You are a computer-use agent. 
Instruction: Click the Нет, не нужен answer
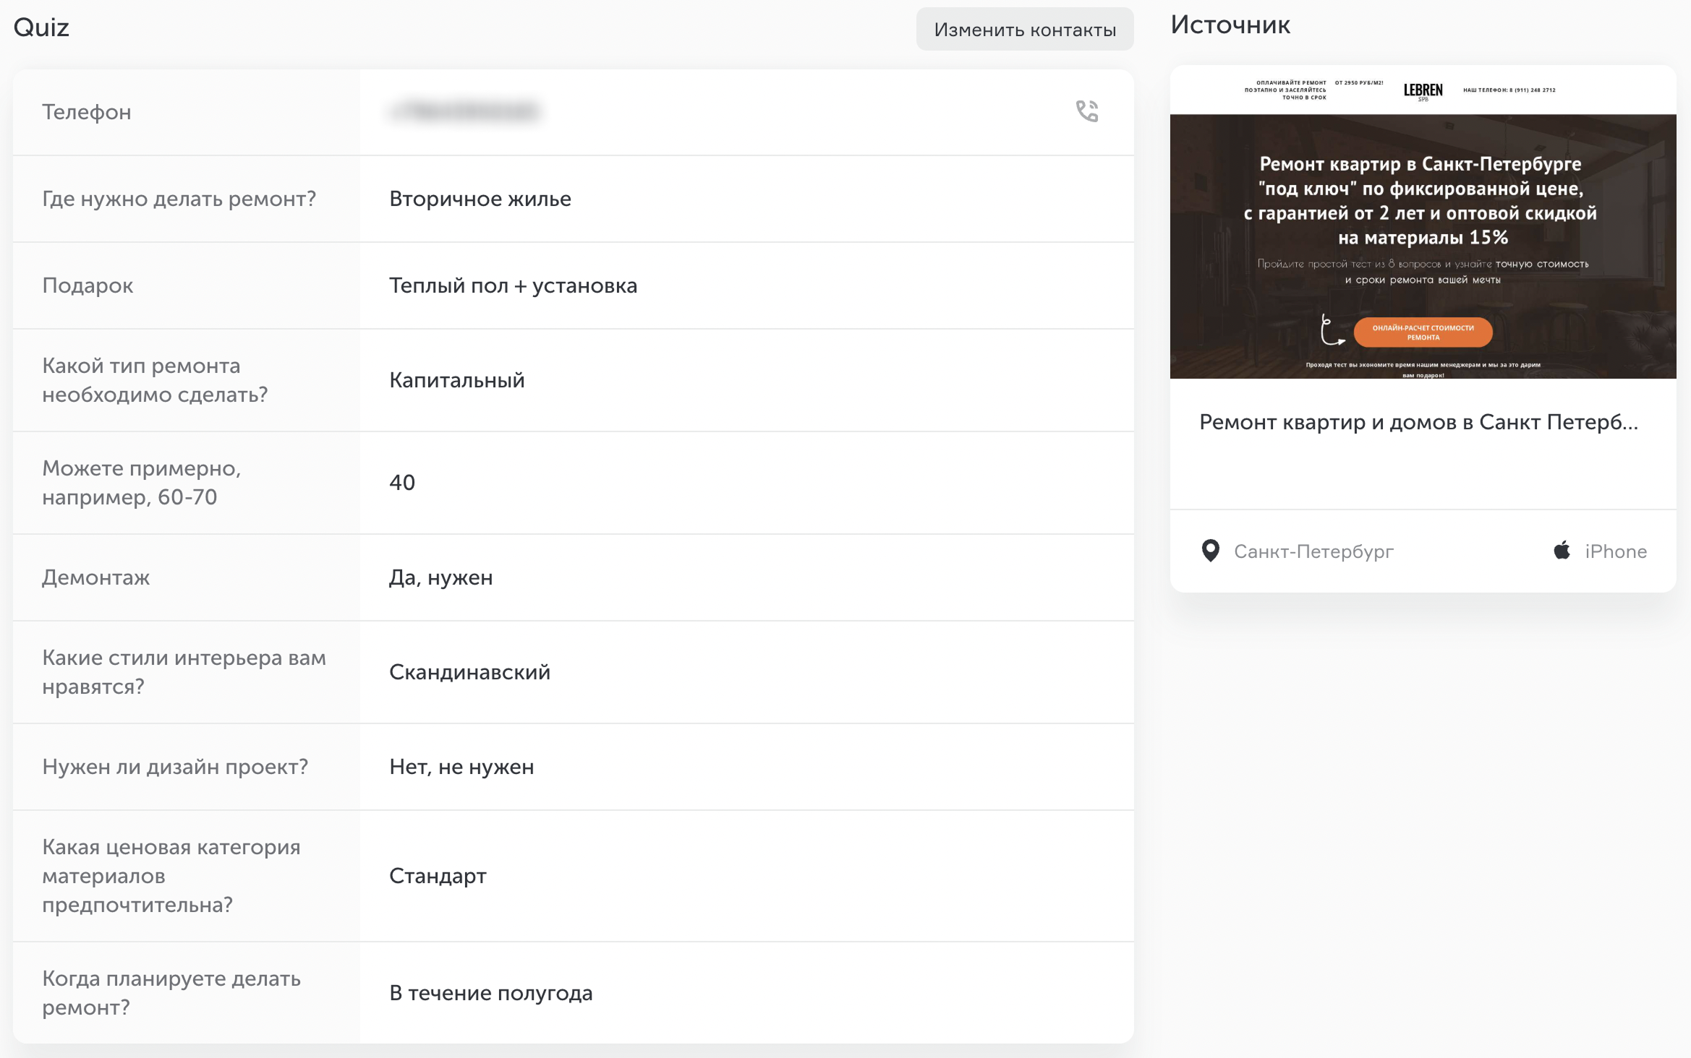coord(461,767)
